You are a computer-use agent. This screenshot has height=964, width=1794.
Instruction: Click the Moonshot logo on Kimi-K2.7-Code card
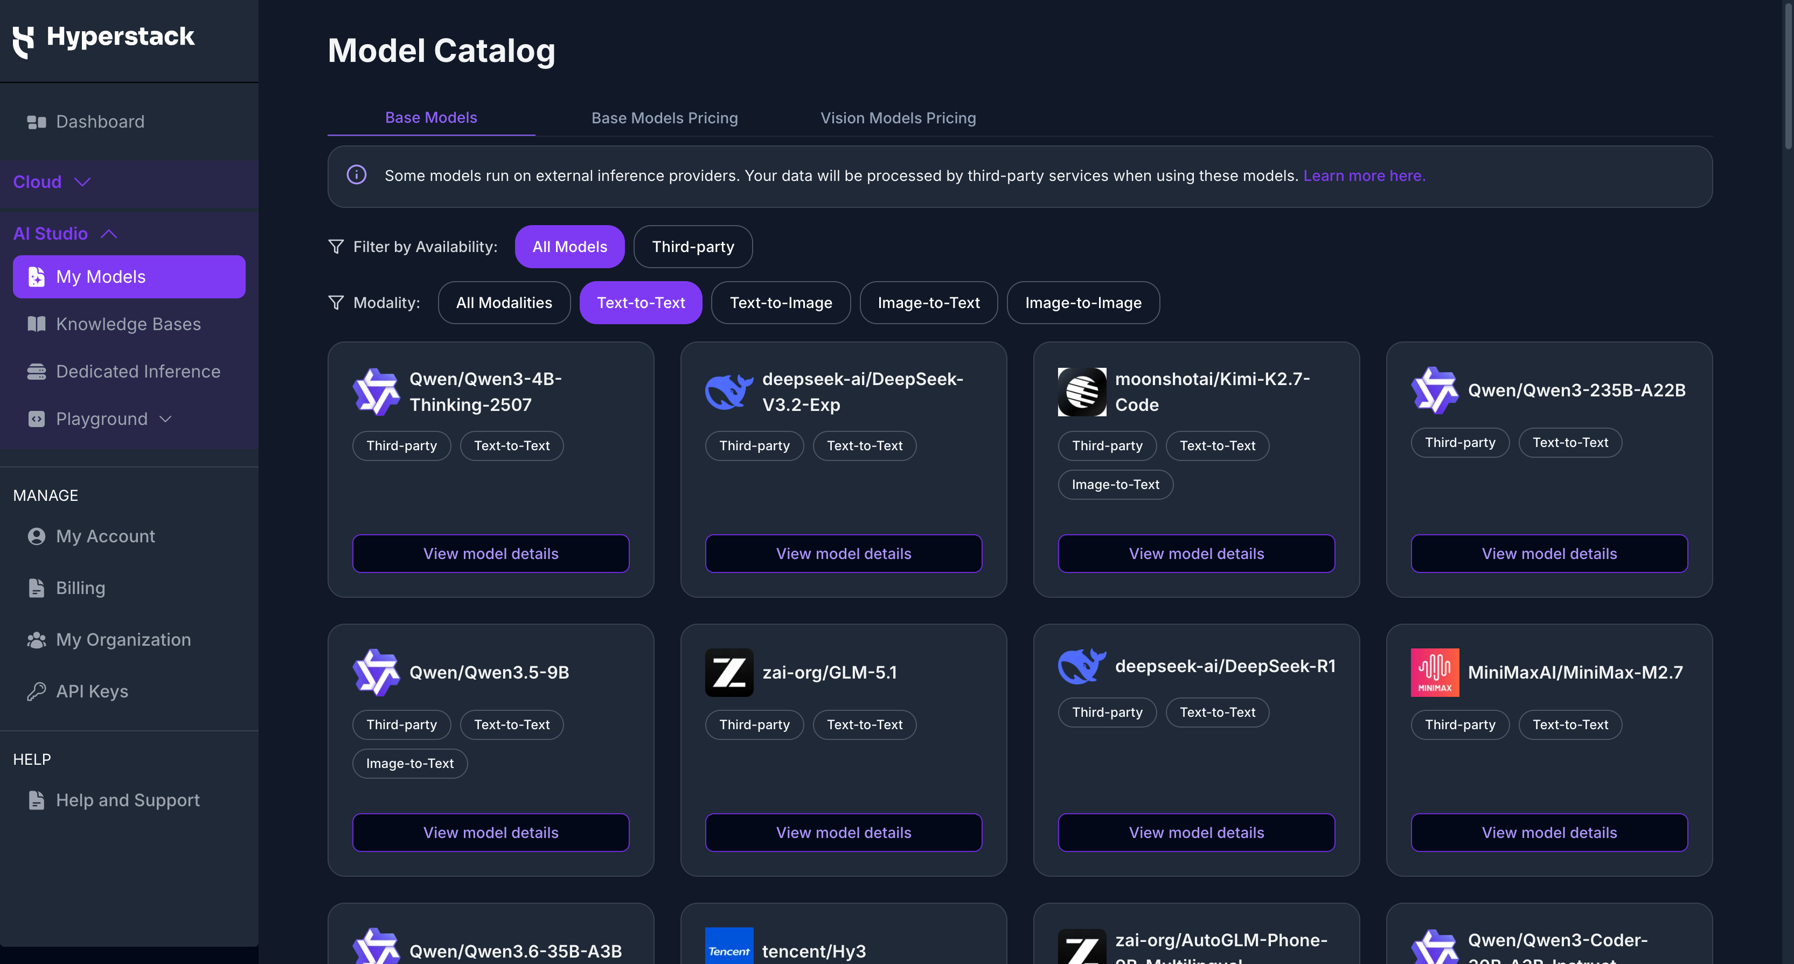coord(1082,391)
